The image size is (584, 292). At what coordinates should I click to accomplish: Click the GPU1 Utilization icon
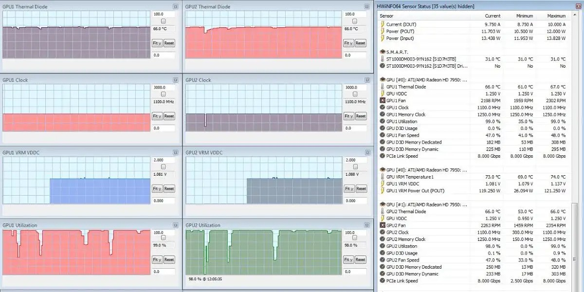pos(383,121)
